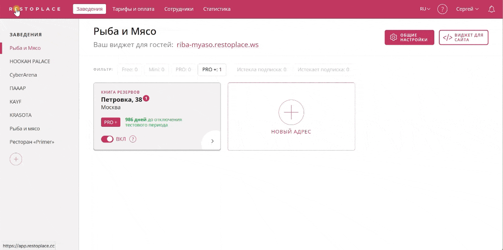503x250 pixels.
Task: Open notifications bell icon
Action: click(x=491, y=9)
